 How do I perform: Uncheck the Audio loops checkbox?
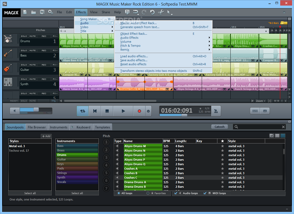[x=176, y=193]
